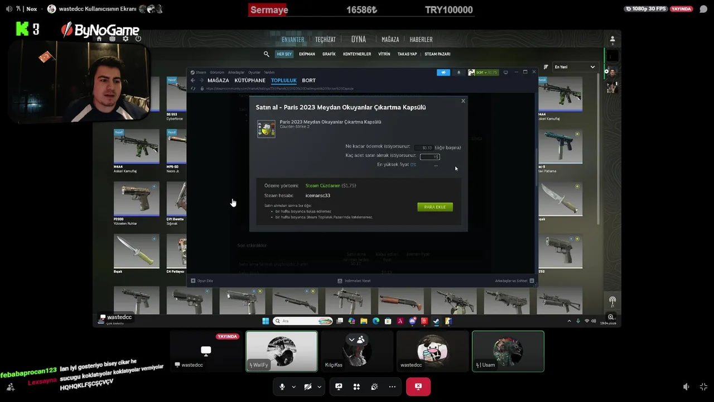
Task: Open bört account wallet dropdown
Action: (483, 72)
